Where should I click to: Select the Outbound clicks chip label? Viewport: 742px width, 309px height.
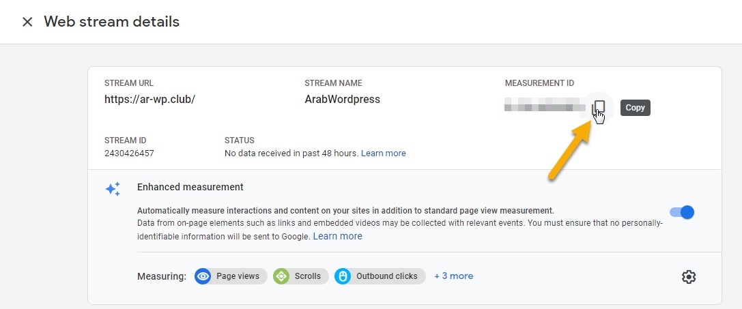[386, 276]
